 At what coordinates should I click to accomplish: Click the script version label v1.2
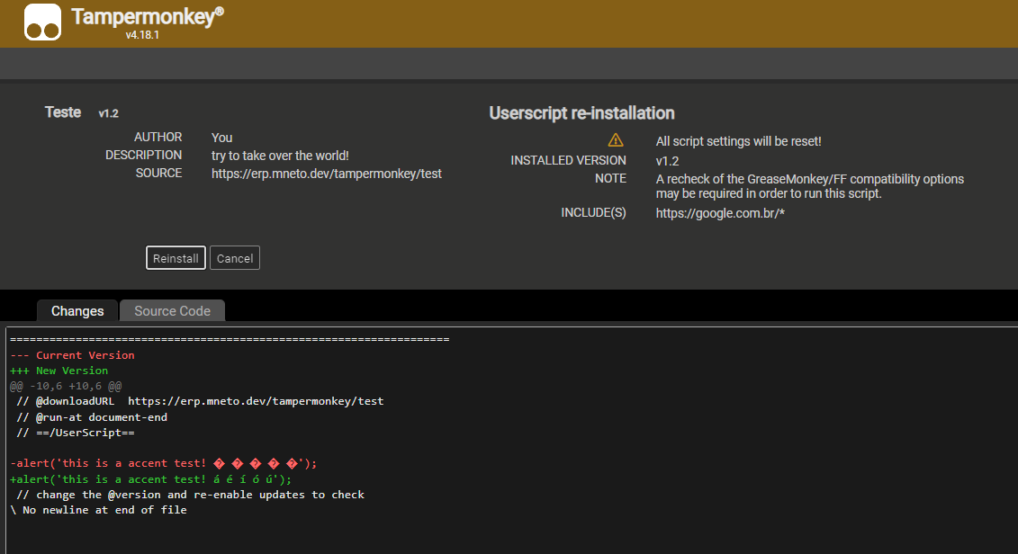tap(108, 112)
